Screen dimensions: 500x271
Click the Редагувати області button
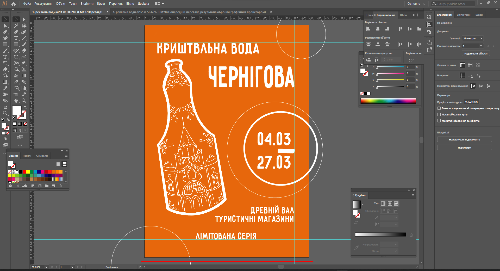click(x=476, y=53)
